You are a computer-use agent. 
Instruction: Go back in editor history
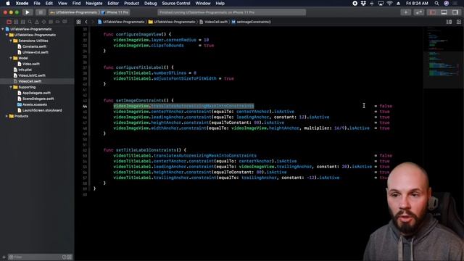pos(86,22)
